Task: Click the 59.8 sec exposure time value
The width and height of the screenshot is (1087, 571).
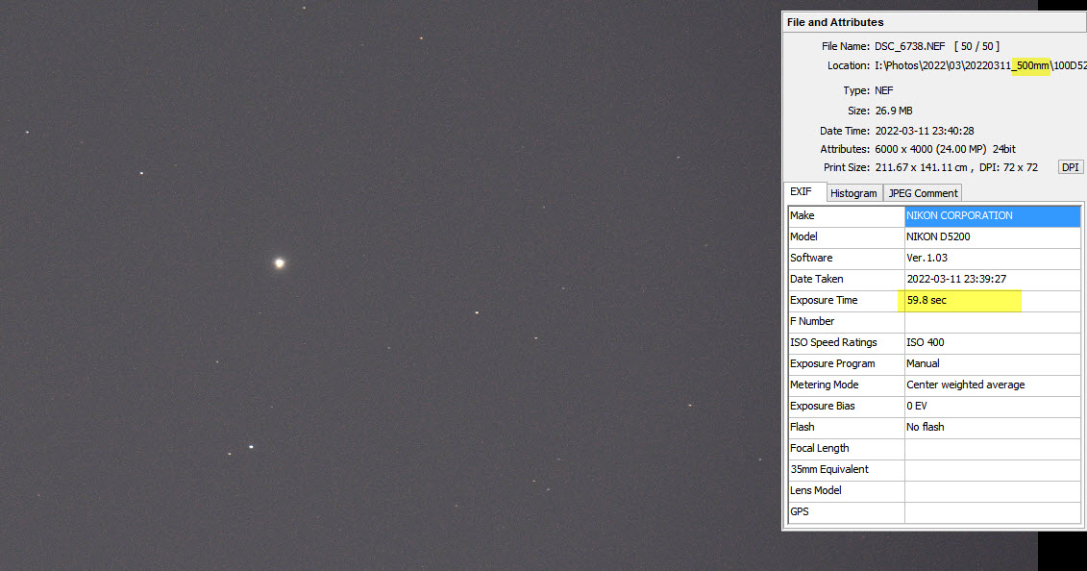Action: (x=992, y=300)
